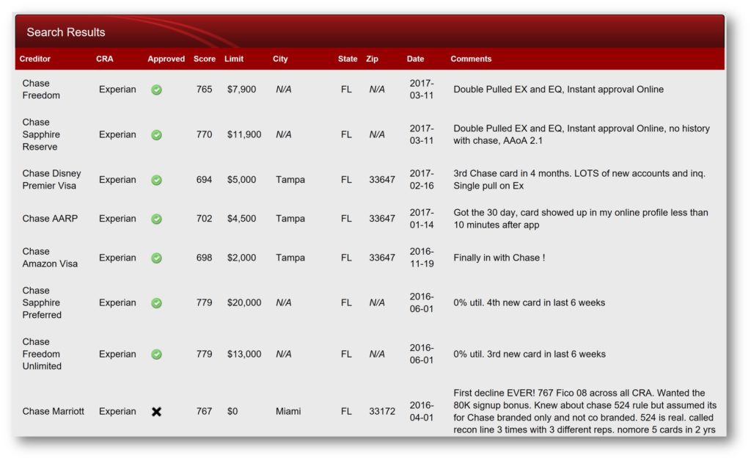Click the $7,900 limit value
The height and width of the screenshot is (461, 751).
tap(241, 90)
